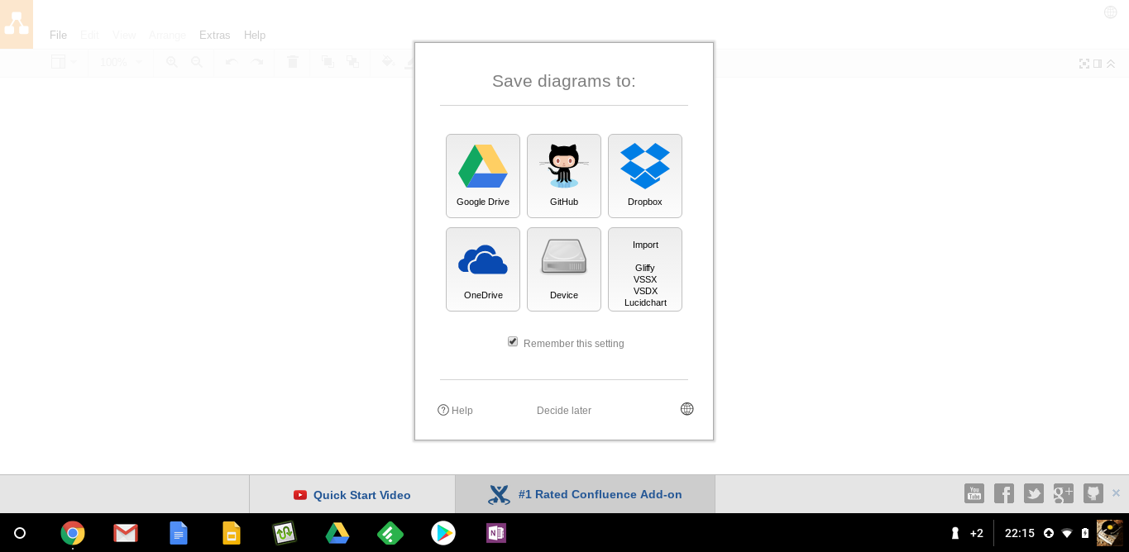Open the ChromeOS launcher circle
Screen dimensions: 1129x552
[x=20, y=533]
